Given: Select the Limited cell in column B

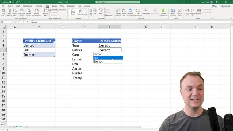Looking at the screenshot, I should point(39,45).
